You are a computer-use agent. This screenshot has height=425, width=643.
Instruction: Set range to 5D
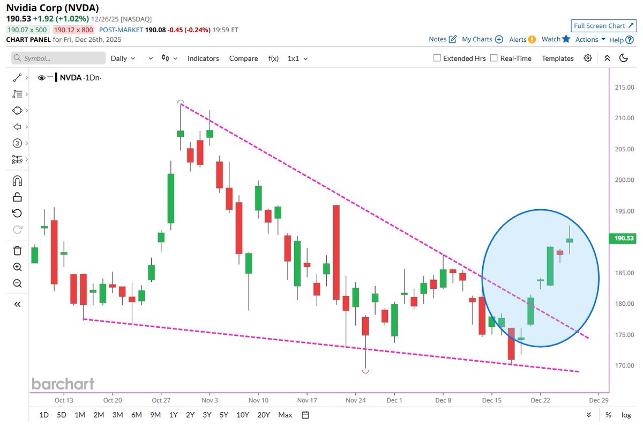[62, 415]
